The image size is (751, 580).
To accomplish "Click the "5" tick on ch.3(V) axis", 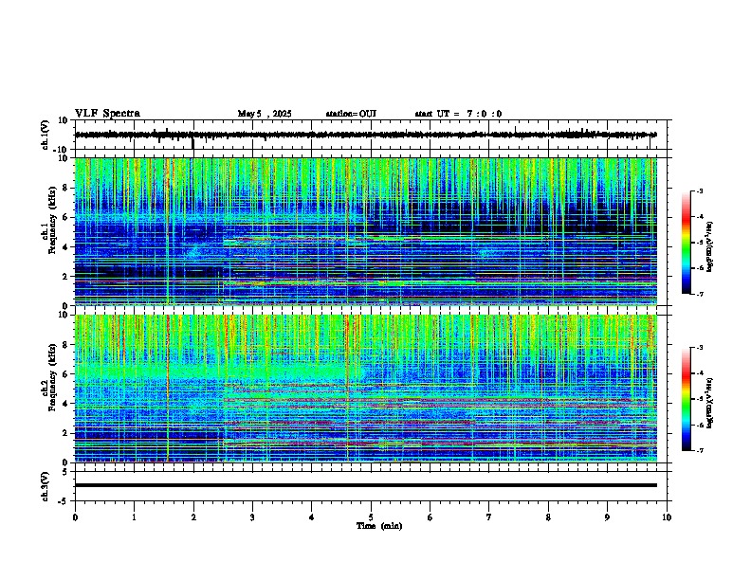I will pos(66,472).
